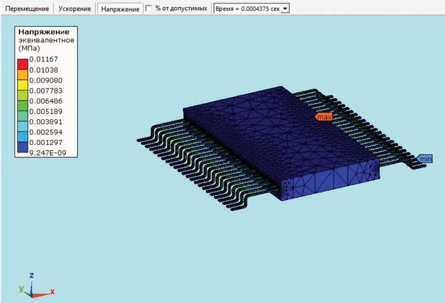This screenshot has width=445, height=303.
Task: Click the red X axis label
Action: point(52,291)
